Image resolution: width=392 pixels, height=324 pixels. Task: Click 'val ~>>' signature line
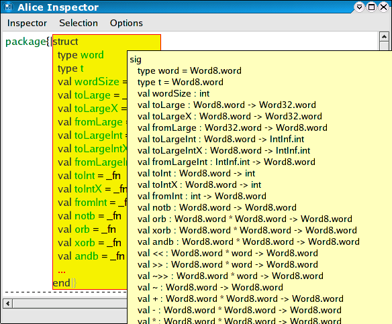click(230, 276)
